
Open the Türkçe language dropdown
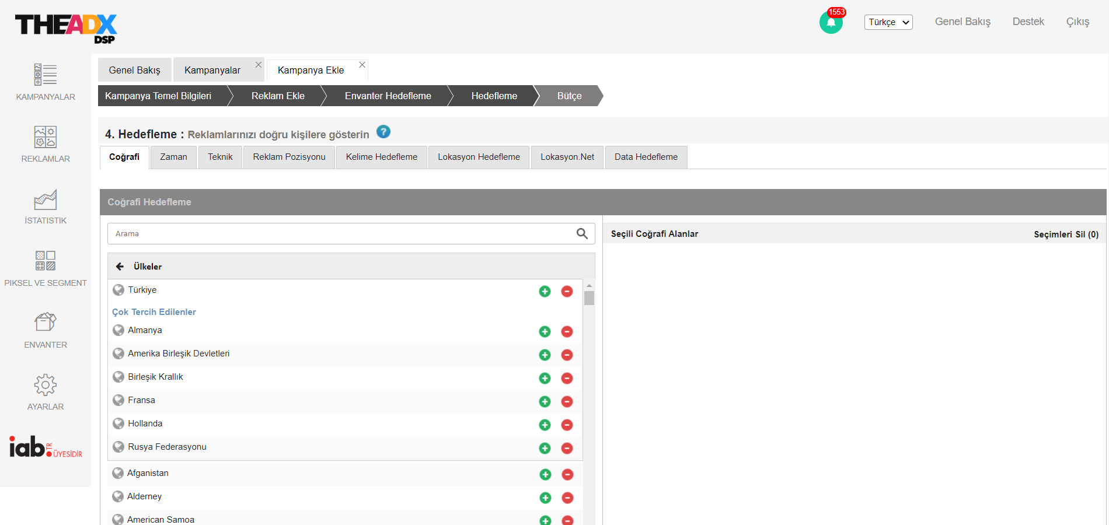[x=888, y=22]
